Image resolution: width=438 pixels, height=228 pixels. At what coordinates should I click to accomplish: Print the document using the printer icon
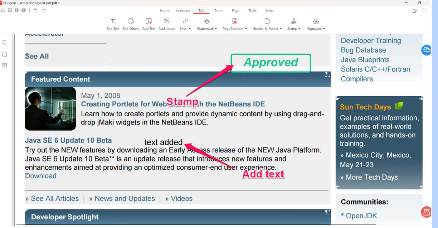point(24,10)
